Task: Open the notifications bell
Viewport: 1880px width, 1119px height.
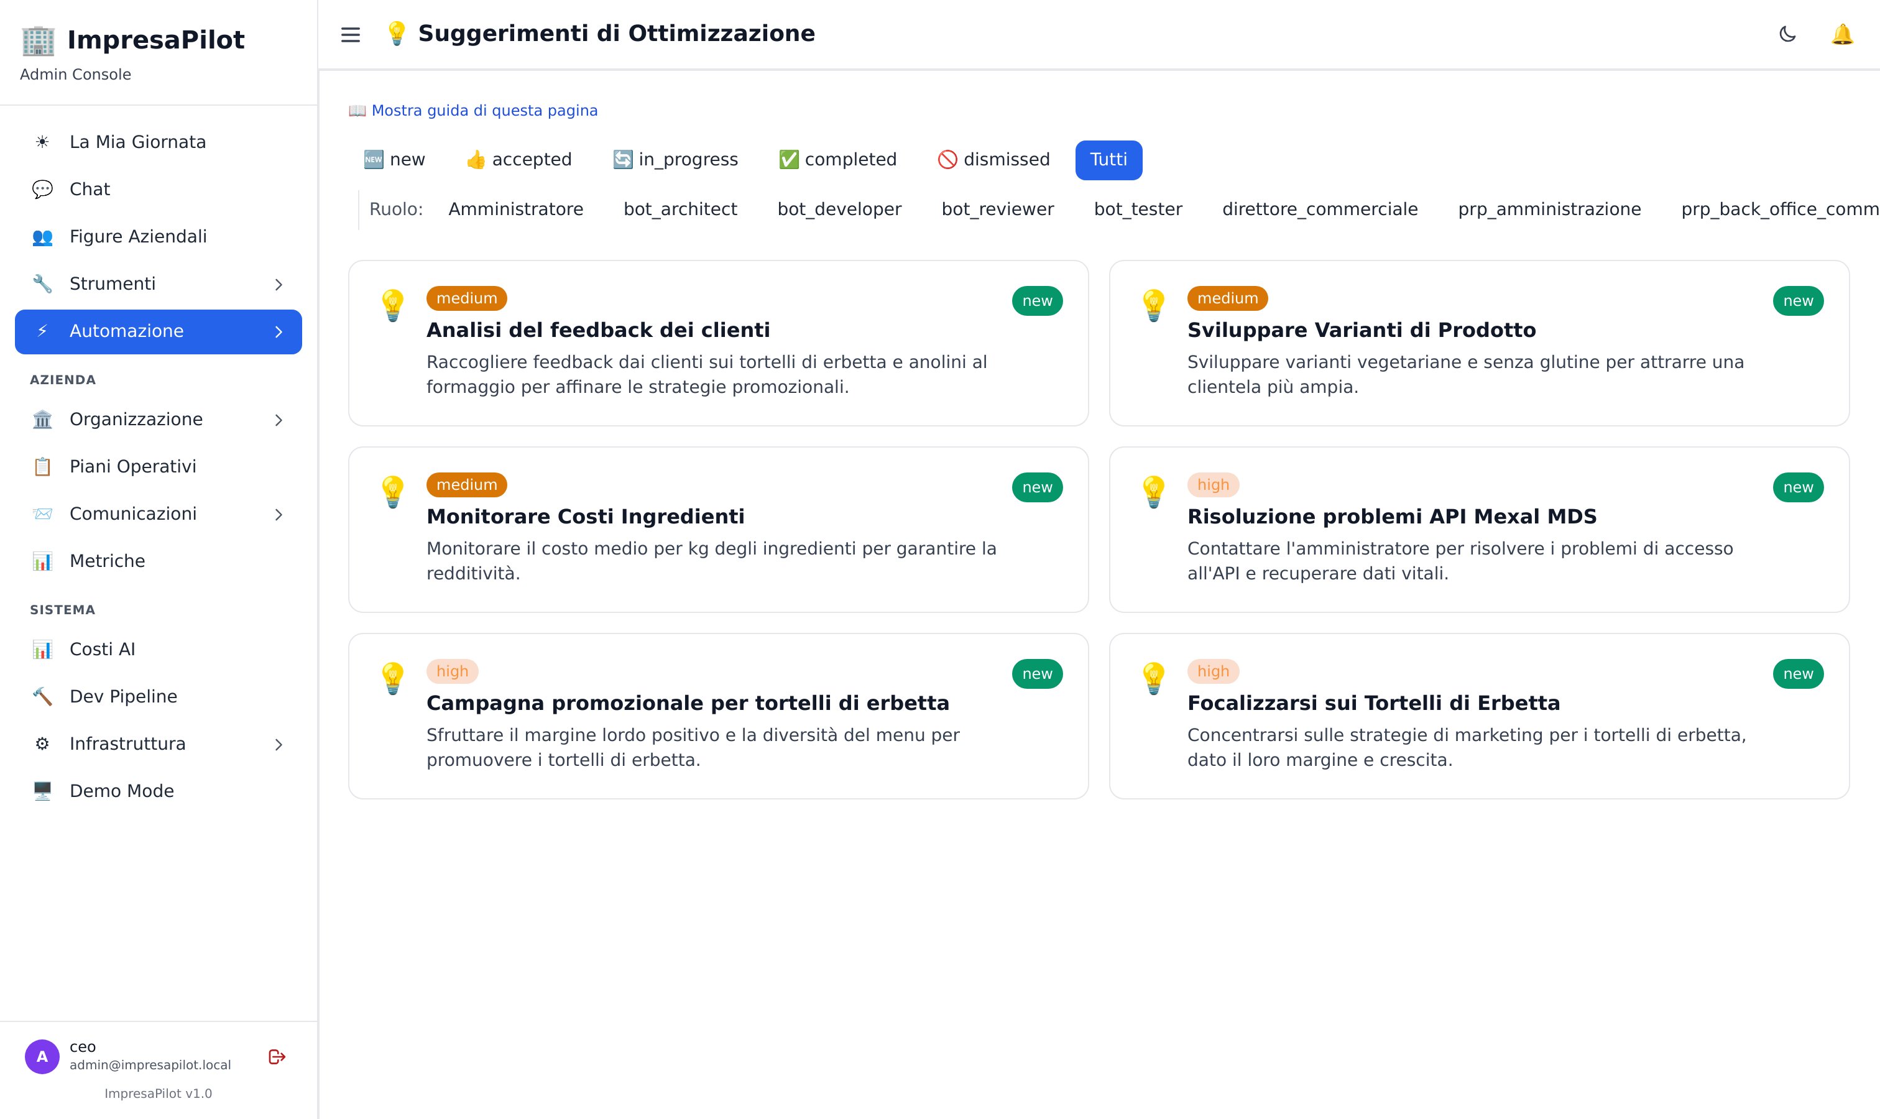Action: pyautogui.click(x=1842, y=34)
